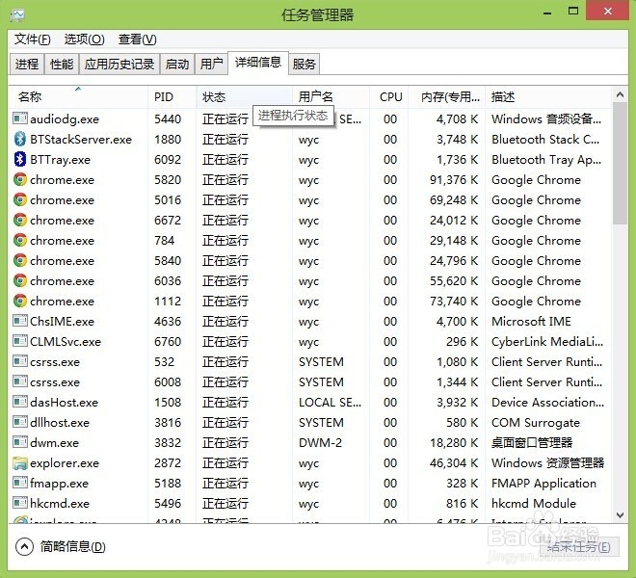
Task: Collapse to brief view with 简略信息 arrow
Action: point(24,547)
